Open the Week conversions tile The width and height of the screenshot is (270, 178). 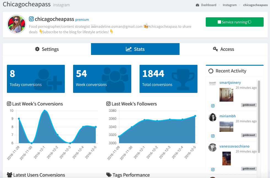pos(102,79)
